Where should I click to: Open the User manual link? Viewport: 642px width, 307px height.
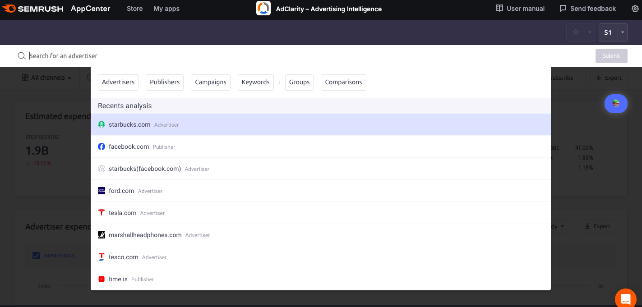pos(520,9)
